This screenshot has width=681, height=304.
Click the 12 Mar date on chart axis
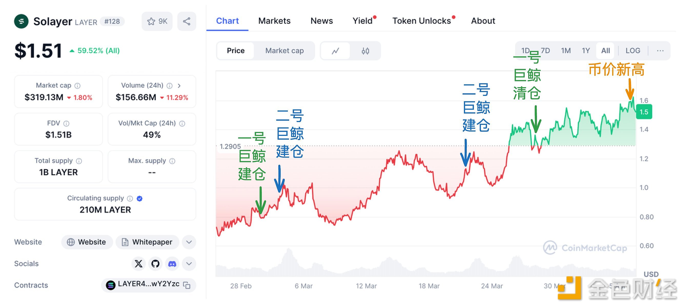[367, 286]
